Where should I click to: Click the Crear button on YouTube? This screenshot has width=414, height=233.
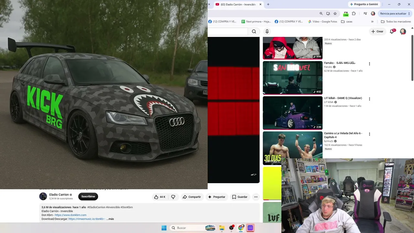click(377, 31)
